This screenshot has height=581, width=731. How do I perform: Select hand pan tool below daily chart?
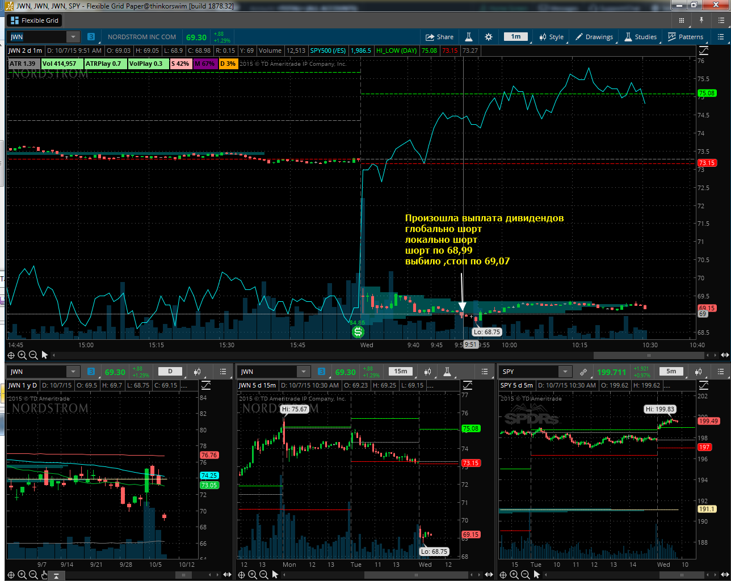[x=44, y=575]
